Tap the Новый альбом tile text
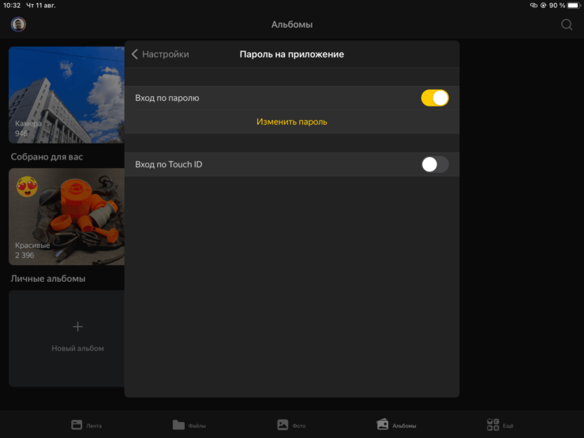Image resolution: width=584 pixels, height=438 pixels. pyautogui.click(x=77, y=348)
